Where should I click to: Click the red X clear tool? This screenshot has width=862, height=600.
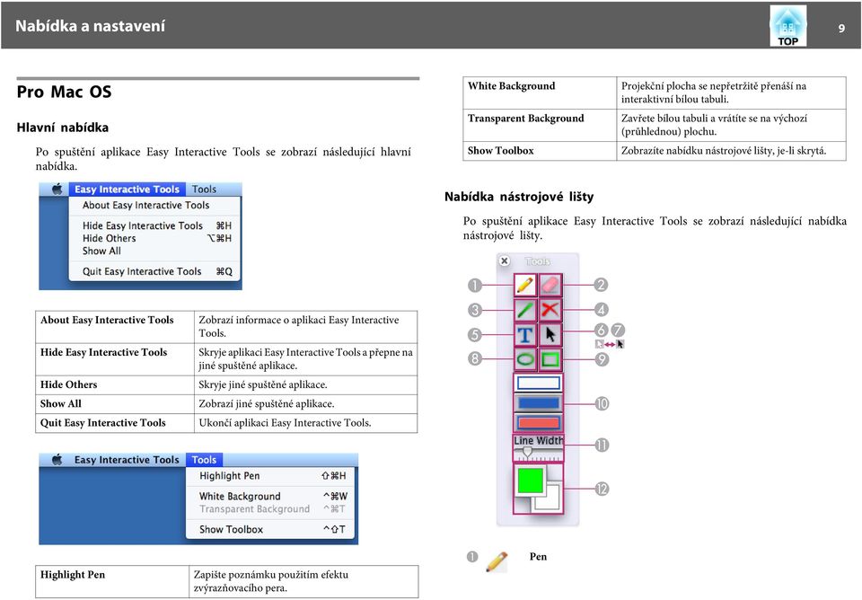click(550, 310)
